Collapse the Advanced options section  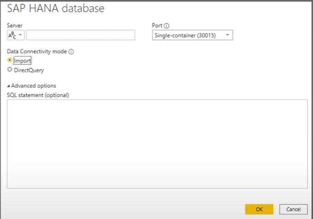[31, 86]
